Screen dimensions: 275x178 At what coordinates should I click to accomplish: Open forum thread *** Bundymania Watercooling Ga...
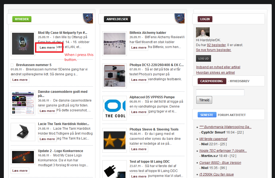pyautogui.click(x=225, y=127)
